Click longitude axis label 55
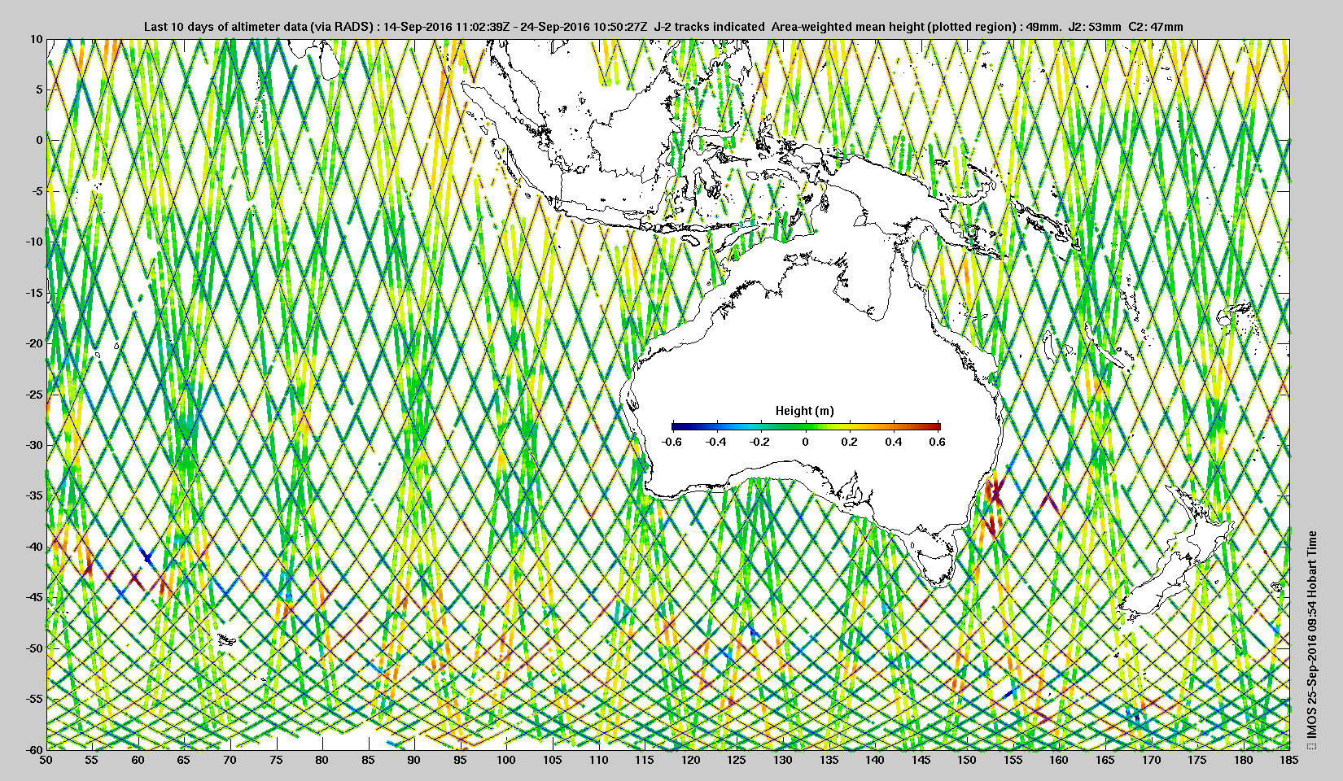Viewport: 1343px width, 781px height. tap(93, 761)
